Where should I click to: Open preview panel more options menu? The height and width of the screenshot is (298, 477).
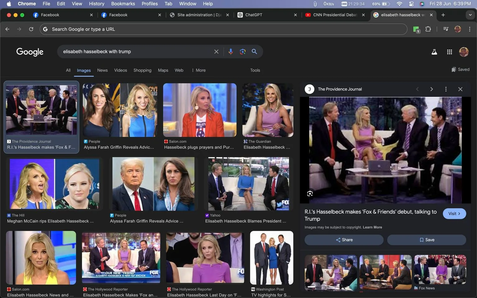coord(446,89)
